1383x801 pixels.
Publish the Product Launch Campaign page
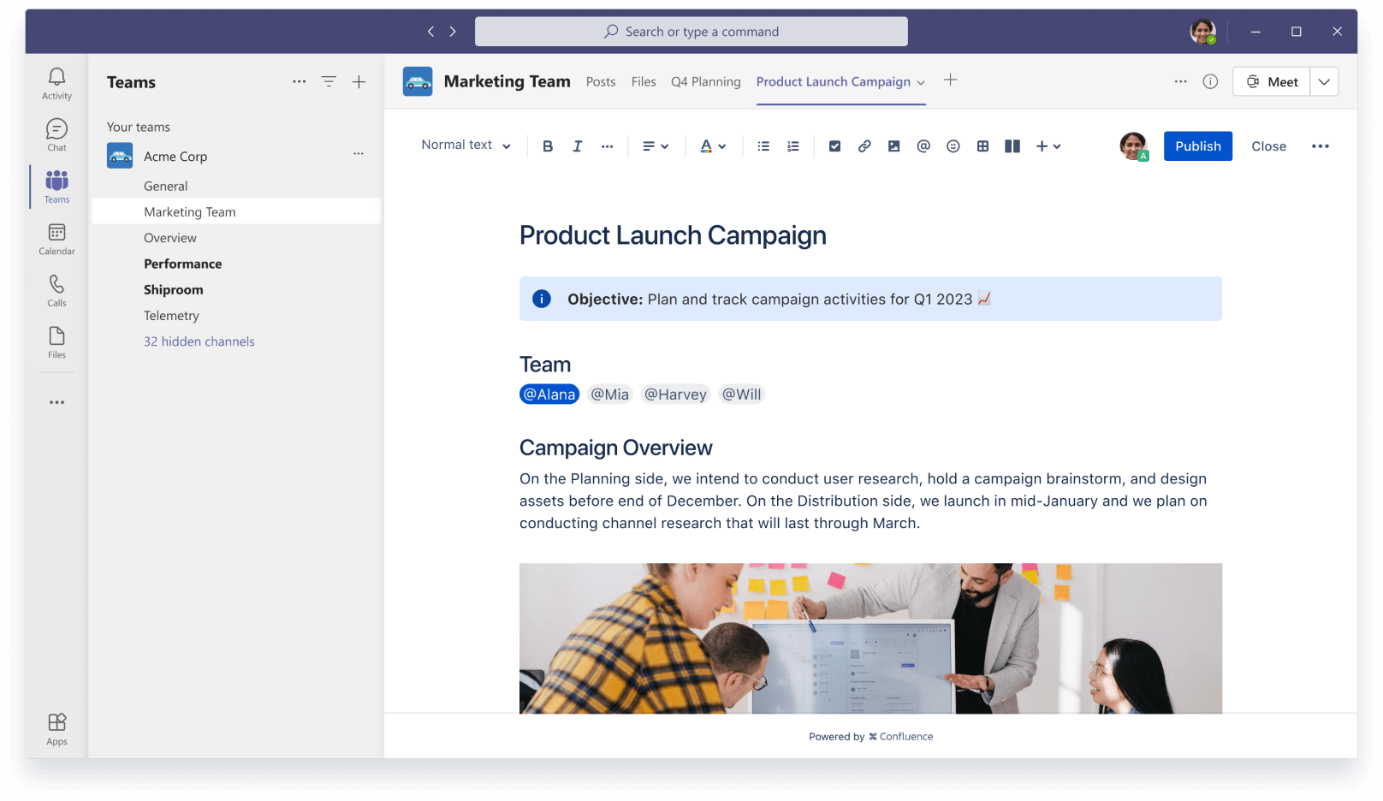click(x=1197, y=145)
